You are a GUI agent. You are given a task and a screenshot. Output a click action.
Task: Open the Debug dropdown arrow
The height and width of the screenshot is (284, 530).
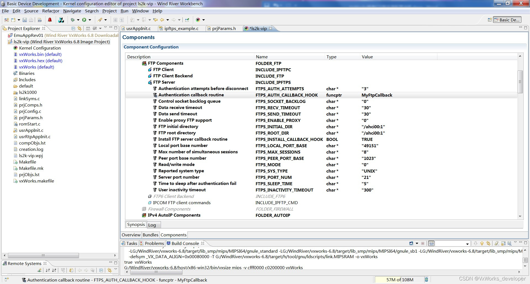tap(78, 20)
